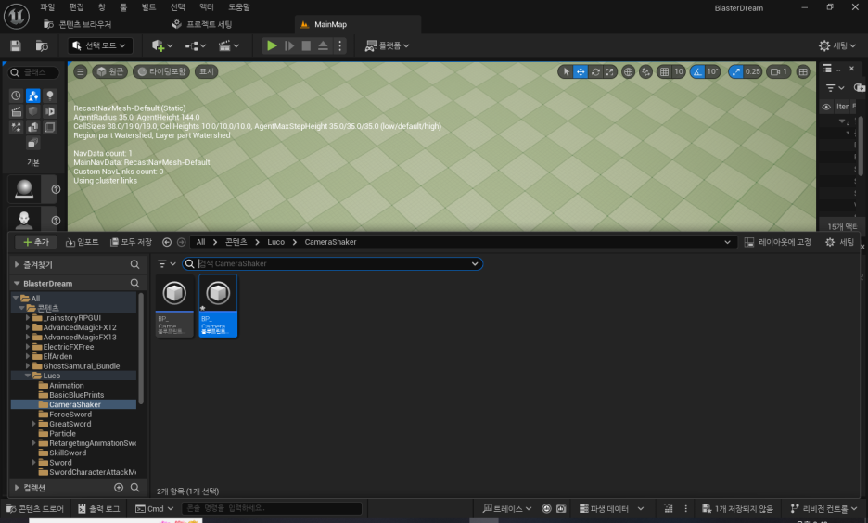
Task: Open the scale snap value 0.25 menu
Action: [753, 71]
